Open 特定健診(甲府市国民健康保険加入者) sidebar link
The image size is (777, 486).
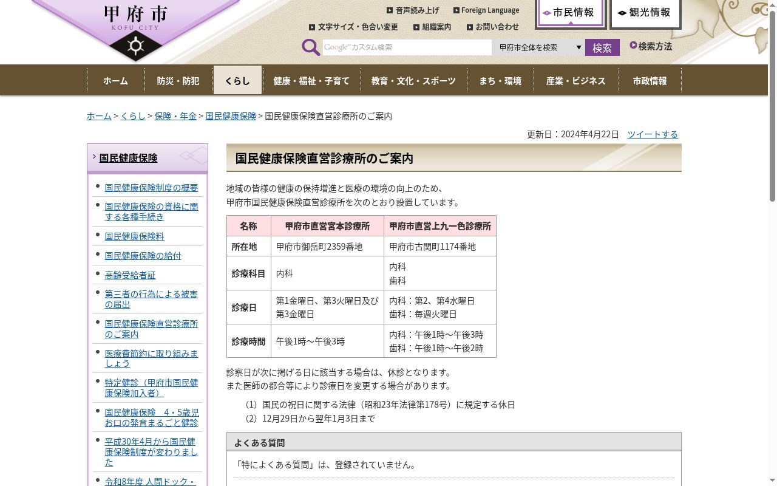point(151,388)
